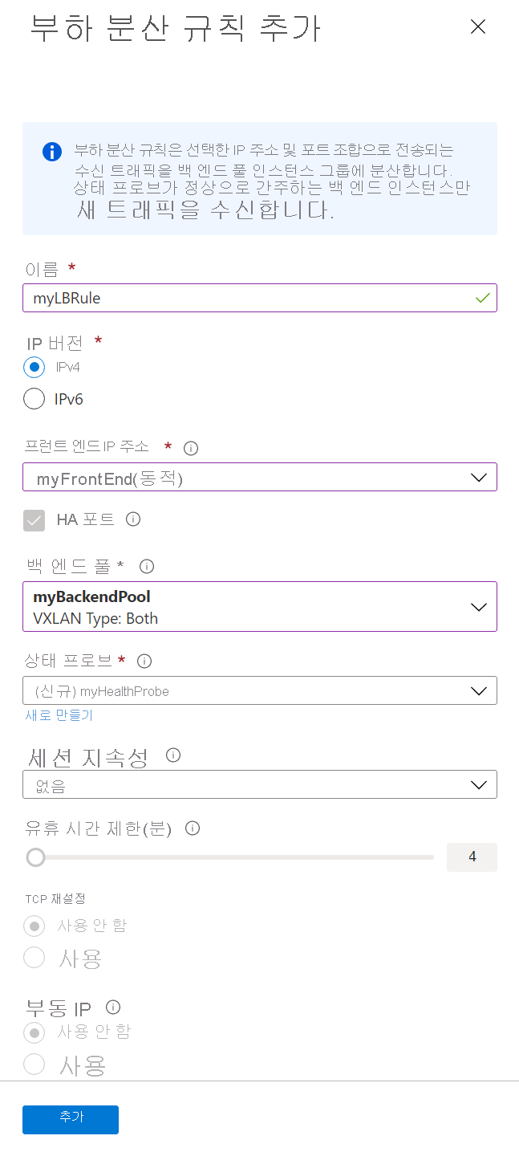Click the info icon beside HA 포트
The image size is (519, 1152).
click(x=133, y=519)
